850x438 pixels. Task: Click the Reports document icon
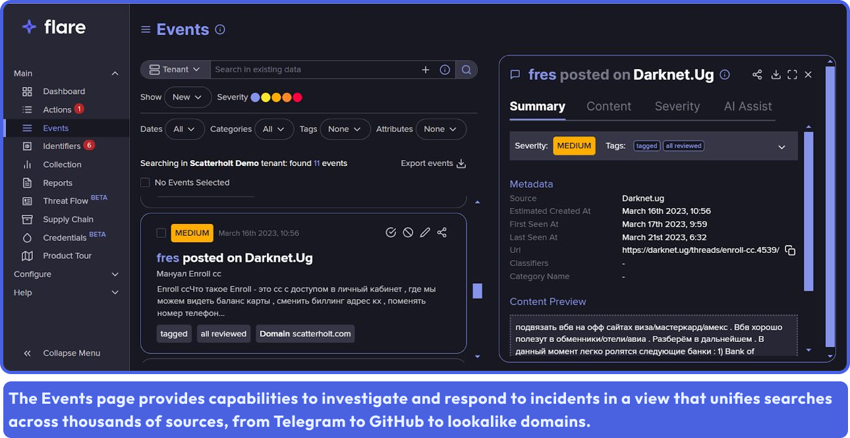point(27,183)
